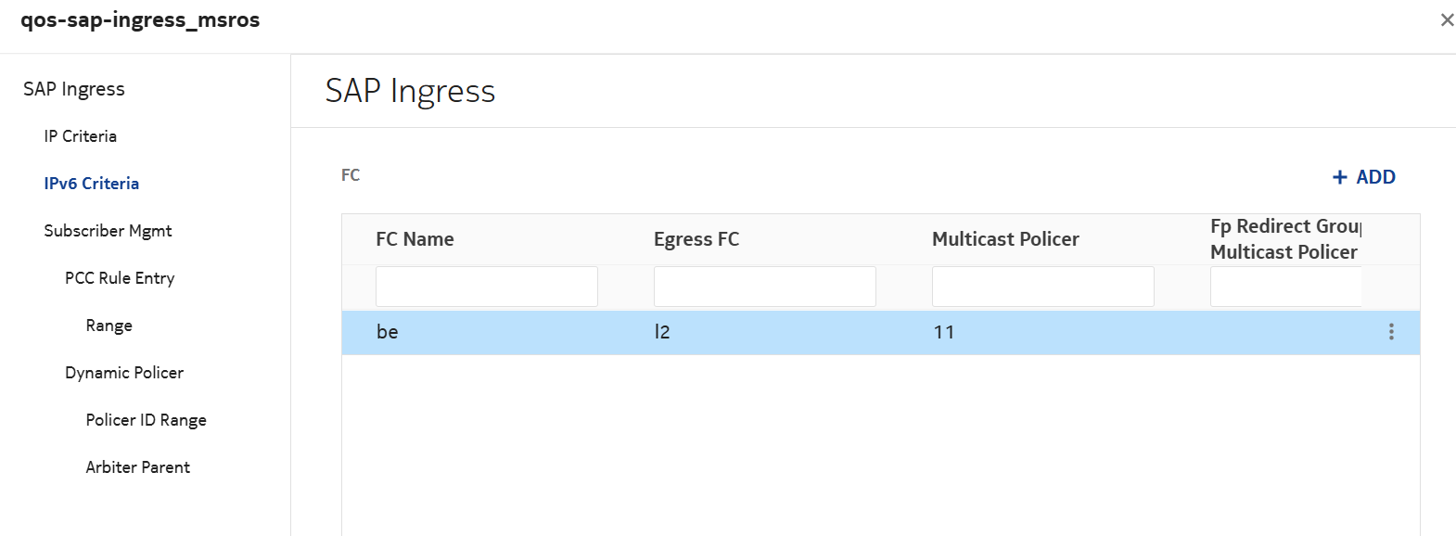Close the qos-sap-ingress_msros dialog

[x=1446, y=19]
